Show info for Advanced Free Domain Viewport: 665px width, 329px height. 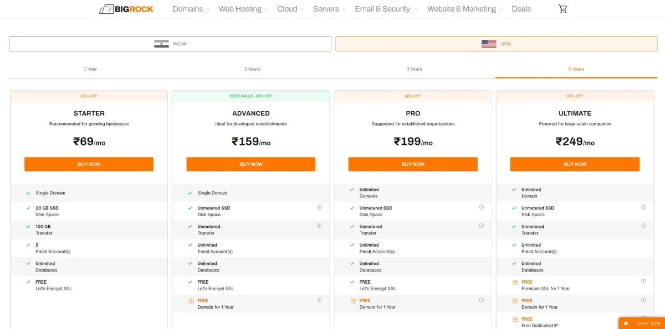pos(319,300)
